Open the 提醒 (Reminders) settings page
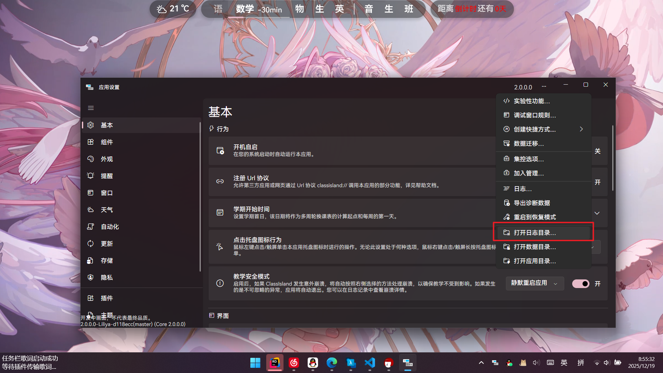663x373 pixels. (x=107, y=175)
